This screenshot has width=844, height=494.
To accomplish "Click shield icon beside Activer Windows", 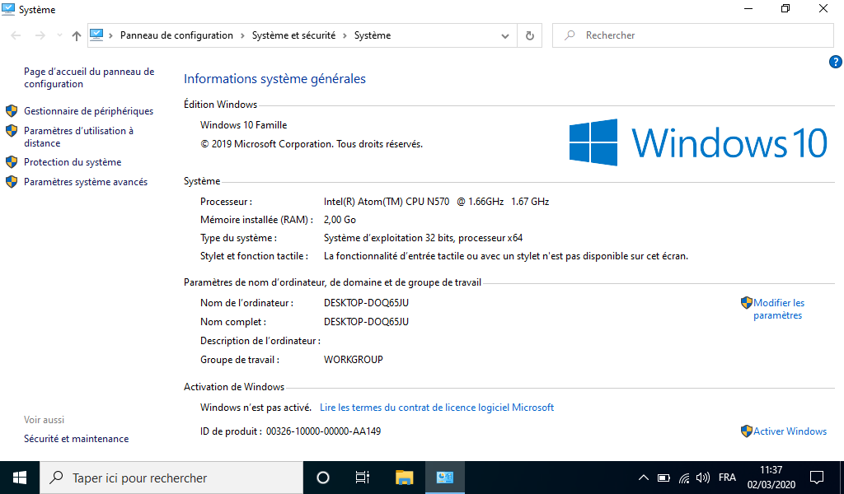I will click(747, 431).
